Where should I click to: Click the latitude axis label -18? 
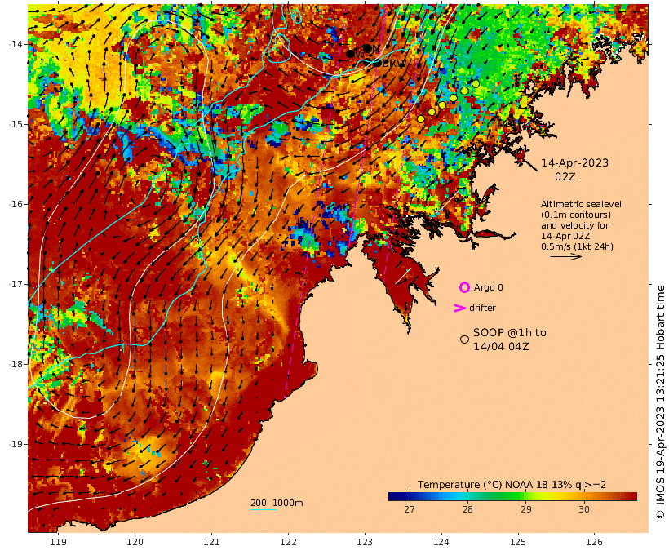click(16, 364)
